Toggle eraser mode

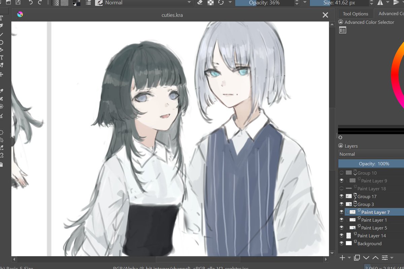tap(200, 2)
